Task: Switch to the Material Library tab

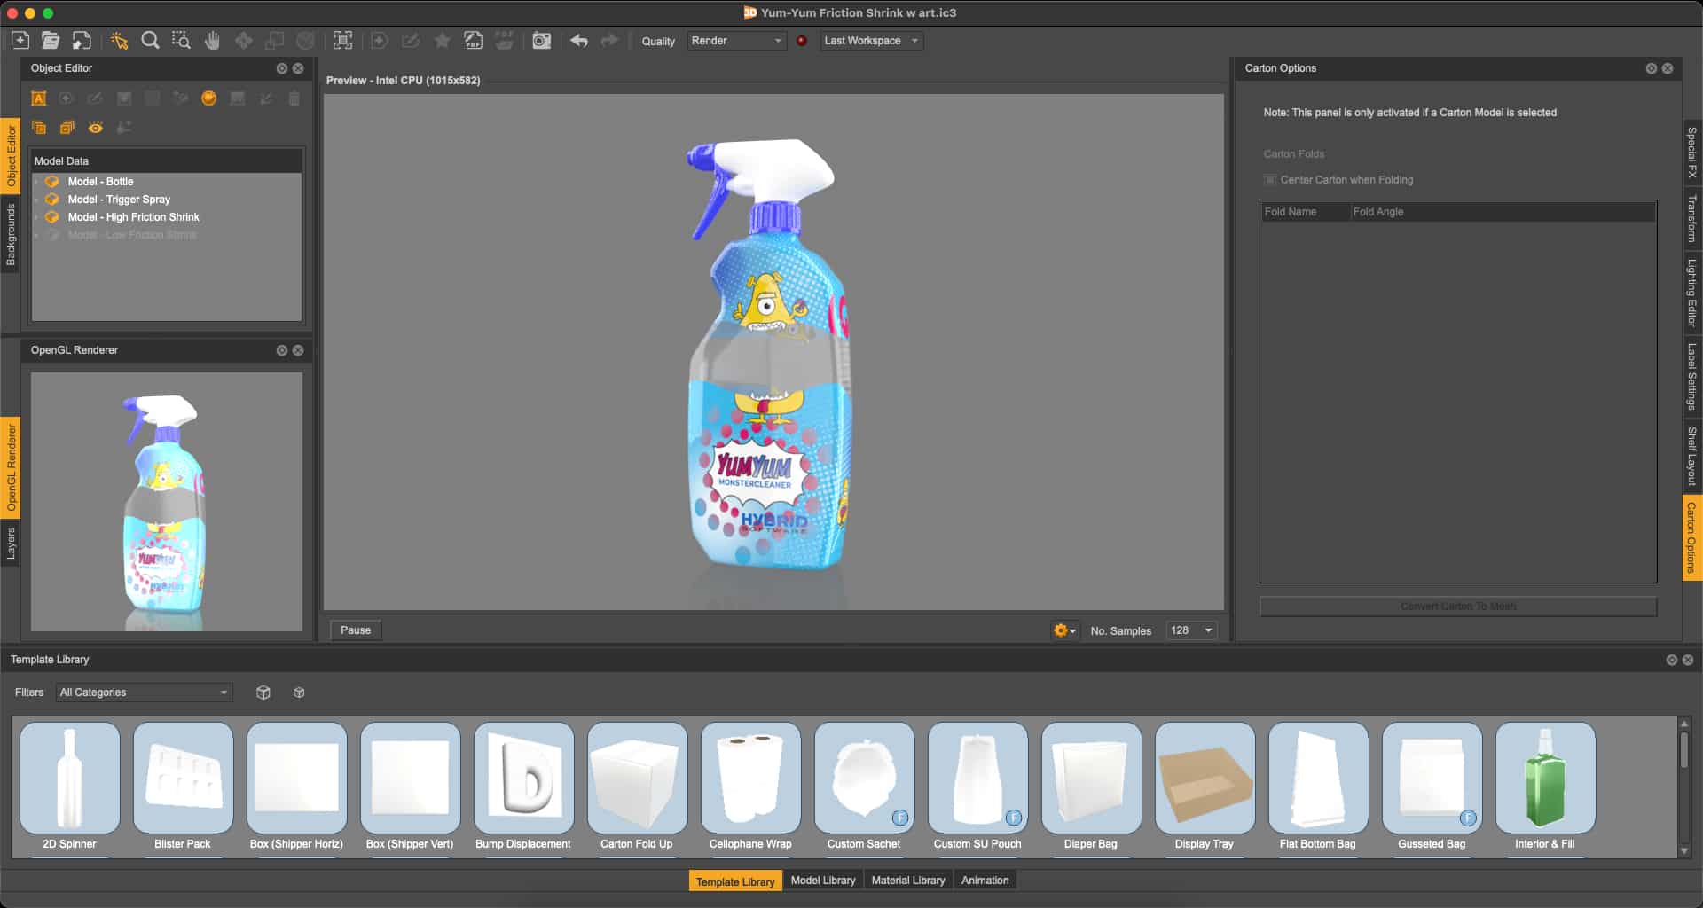Action: click(908, 881)
